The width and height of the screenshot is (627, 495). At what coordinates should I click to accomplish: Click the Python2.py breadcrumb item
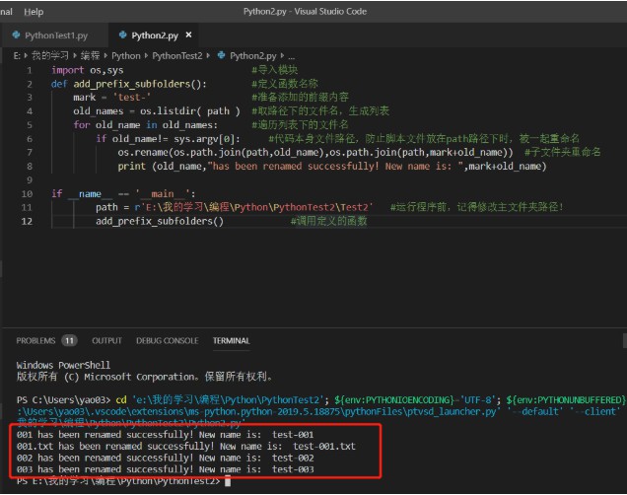coord(252,56)
